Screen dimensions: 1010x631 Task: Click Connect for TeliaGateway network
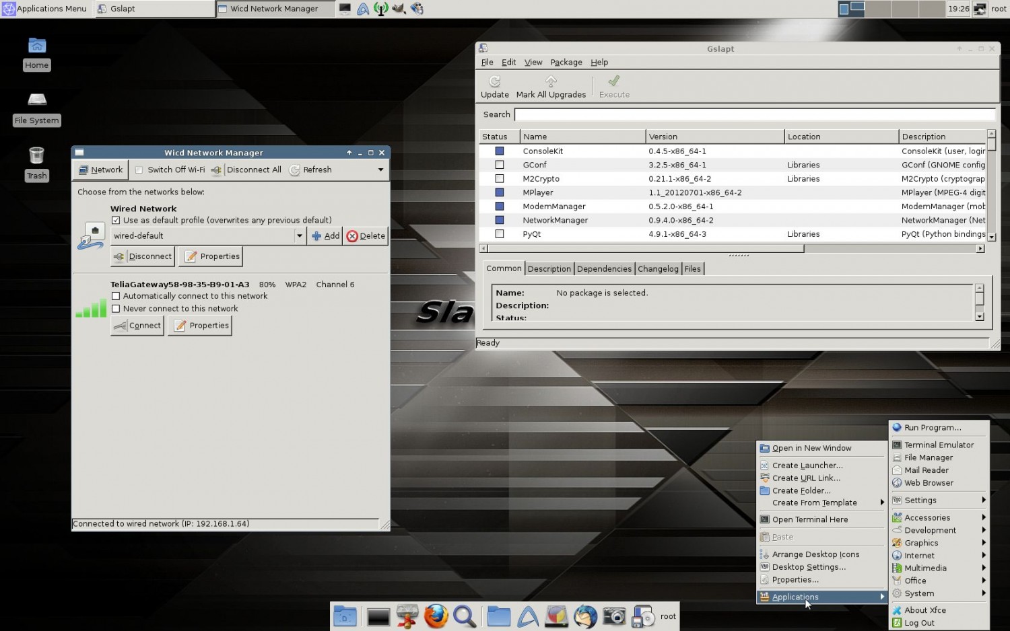(x=137, y=326)
